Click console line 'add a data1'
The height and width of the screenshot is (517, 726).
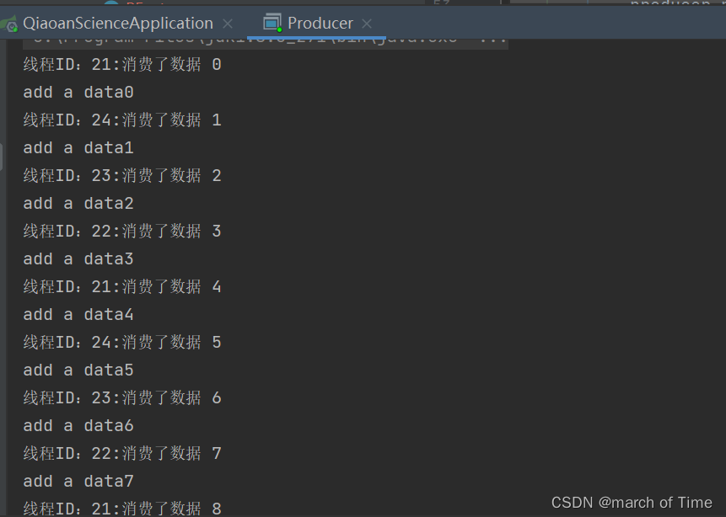[x=78, y=147]
